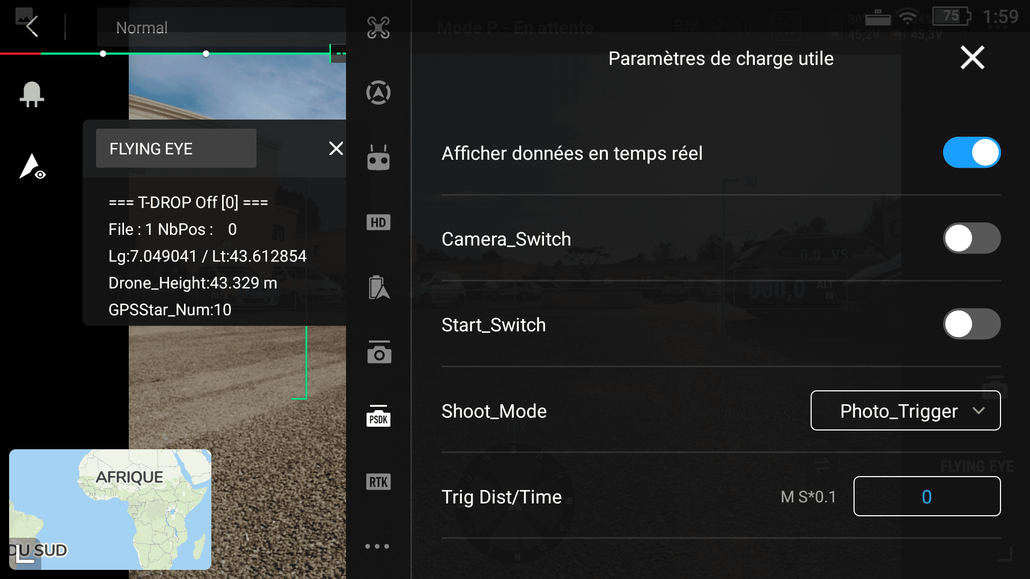Open gimbal camera settings icon

(x=378, y=353)
